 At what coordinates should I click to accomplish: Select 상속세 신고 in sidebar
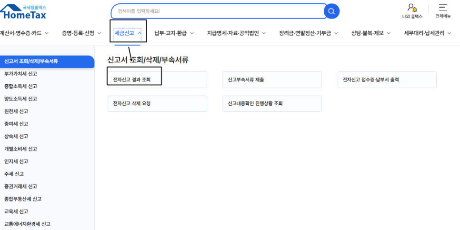click(16, 136)
